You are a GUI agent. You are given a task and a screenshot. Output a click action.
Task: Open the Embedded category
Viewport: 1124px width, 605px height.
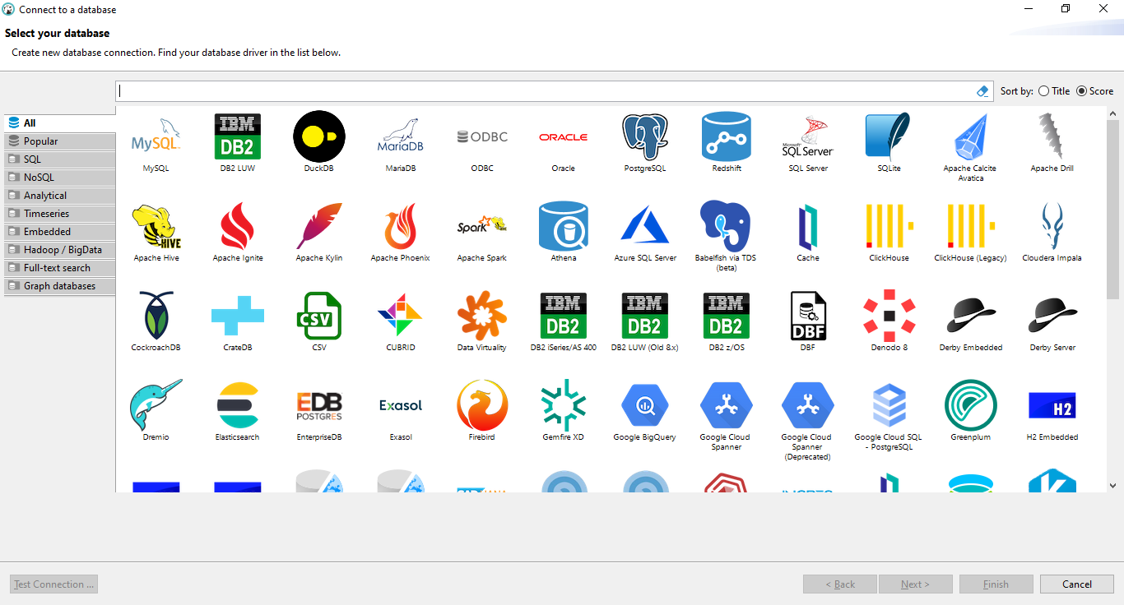pos(60,232)
